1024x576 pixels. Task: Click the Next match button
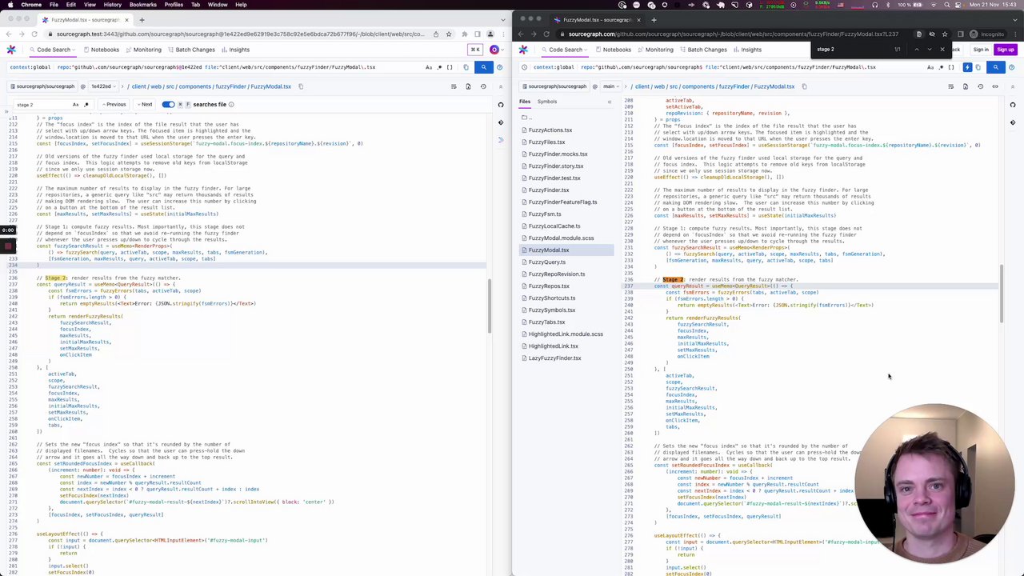coord(144,105)
